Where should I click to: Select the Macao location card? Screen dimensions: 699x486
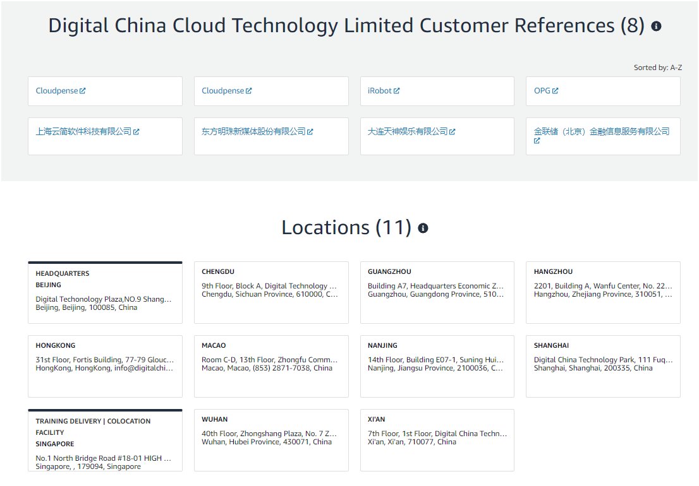(x=271, y=366)
